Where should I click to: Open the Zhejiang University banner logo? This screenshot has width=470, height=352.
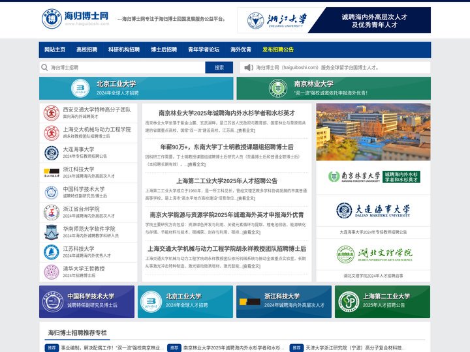[x=277, y=20]
